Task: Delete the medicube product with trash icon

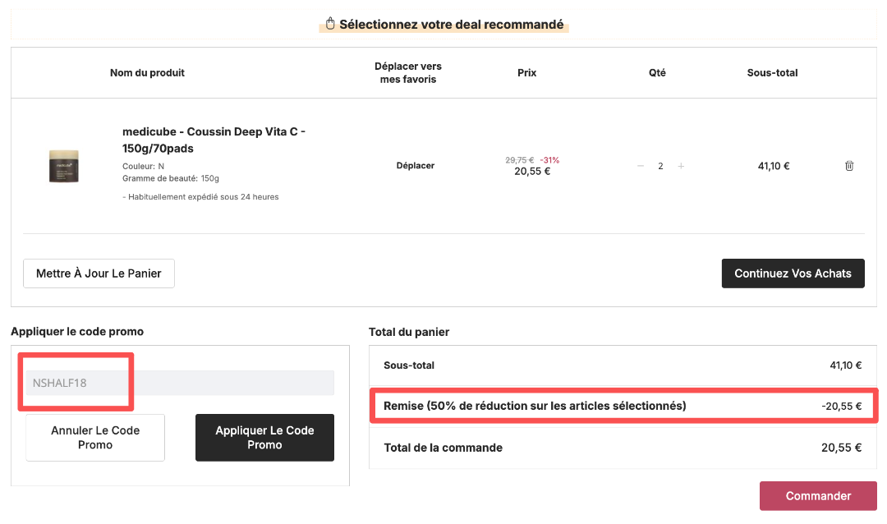Action: [849, 166]
